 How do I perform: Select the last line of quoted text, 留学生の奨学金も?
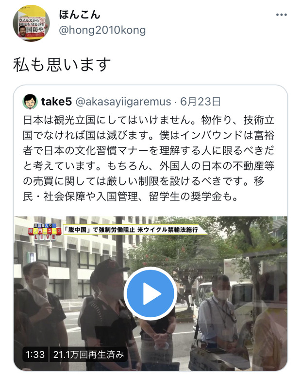click(x=193, y=197)
